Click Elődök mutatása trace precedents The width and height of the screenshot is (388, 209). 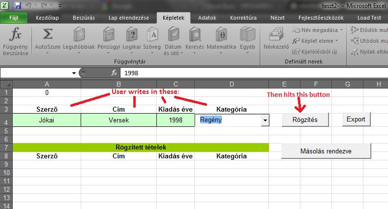point(369,30)
